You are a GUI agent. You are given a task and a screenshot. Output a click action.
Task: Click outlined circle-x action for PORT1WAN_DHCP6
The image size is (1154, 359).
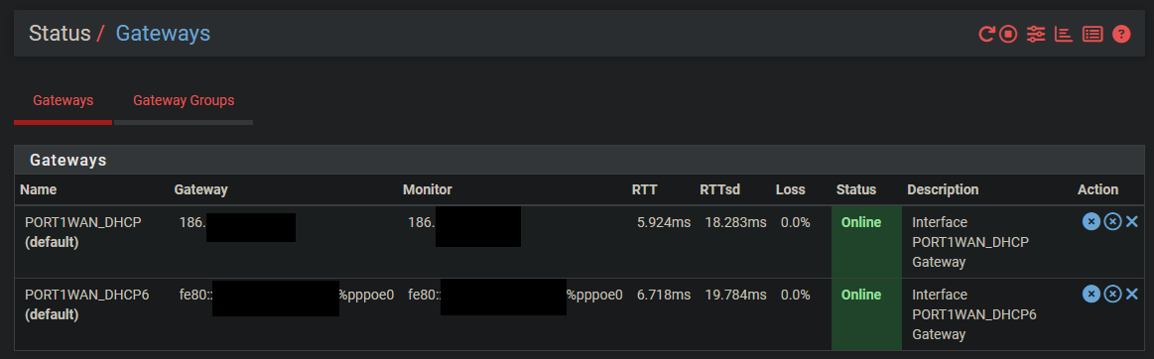[1112, 295]
